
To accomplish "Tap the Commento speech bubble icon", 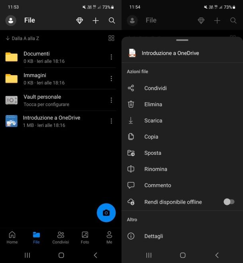I will pyautogui.click(x=131, y=185).
